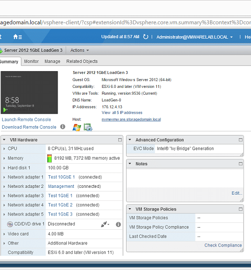The height and width of the screenshot is (270, 251).
Task: Click Edit... in the Notes panel
Action: (x=237, y=193)
